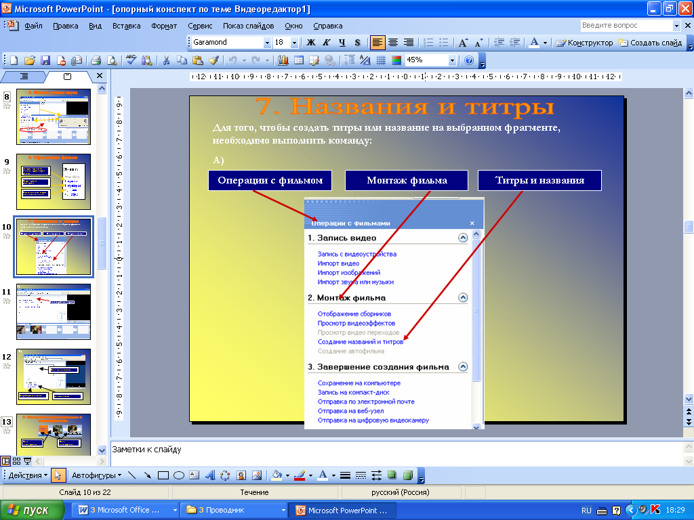Viewport: 694px width, 520px height.
Task: Toggle right text alignment
Action: 408,43
